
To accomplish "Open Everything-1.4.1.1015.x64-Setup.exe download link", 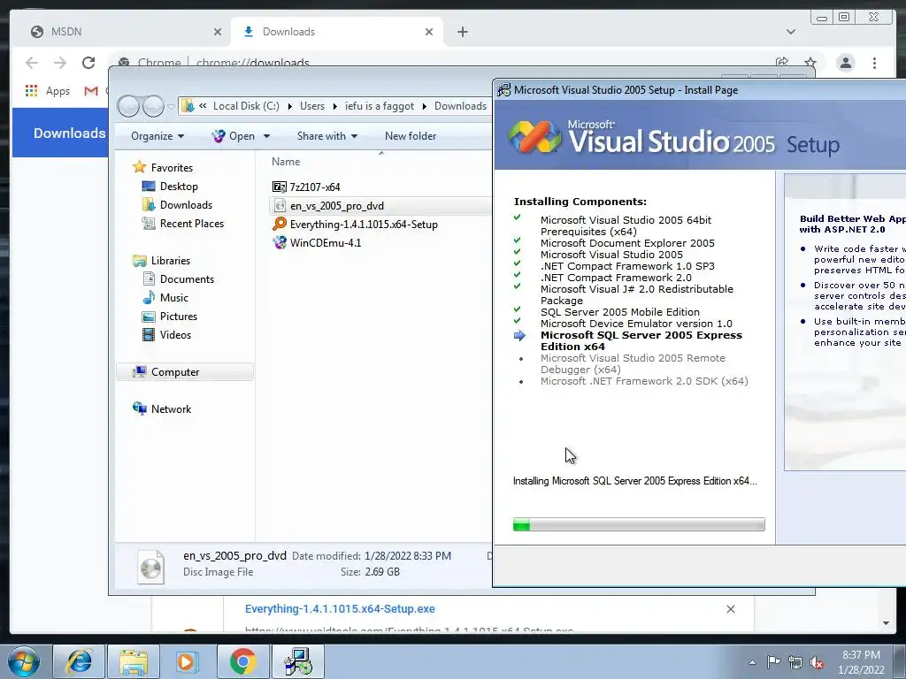I will (x=340, y=608).
